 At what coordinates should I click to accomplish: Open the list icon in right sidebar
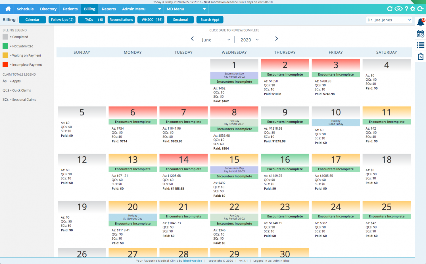421,45
